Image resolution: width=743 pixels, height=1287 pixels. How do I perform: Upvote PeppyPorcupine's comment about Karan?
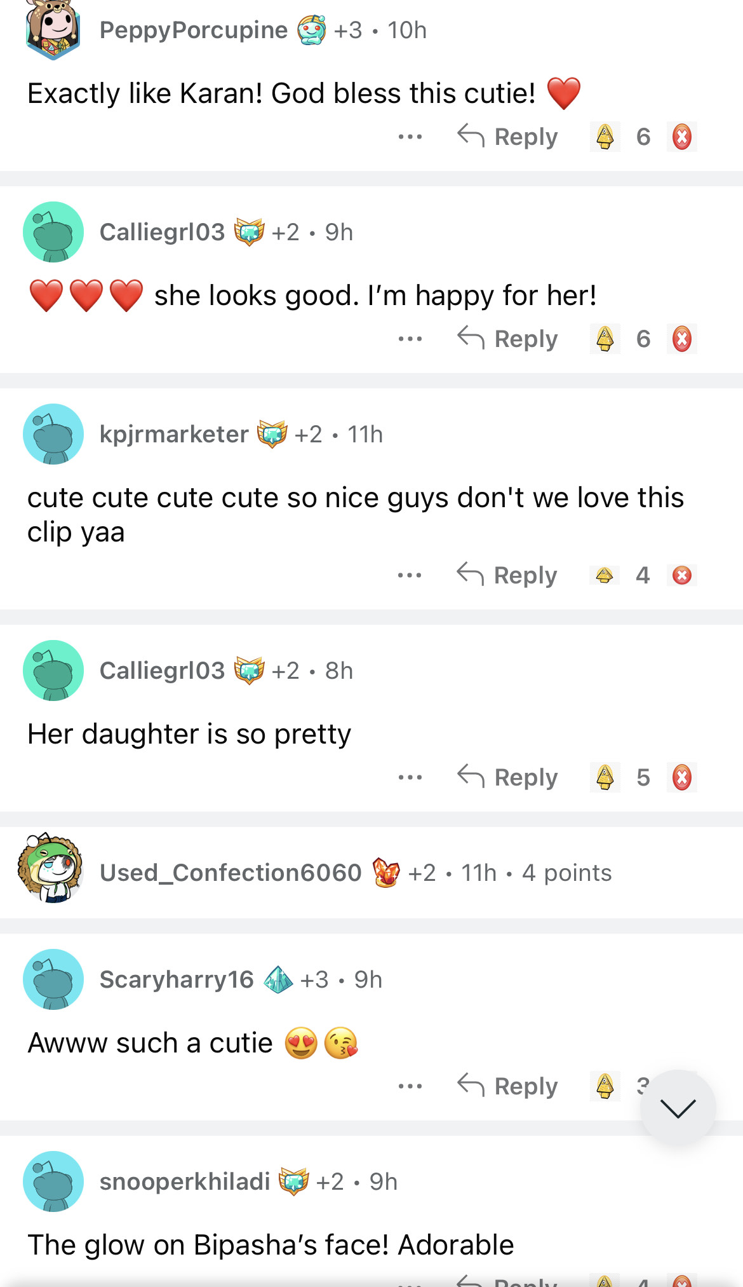pos(605,137)
